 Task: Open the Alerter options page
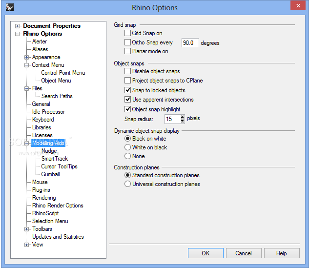[x=40, y=41]
